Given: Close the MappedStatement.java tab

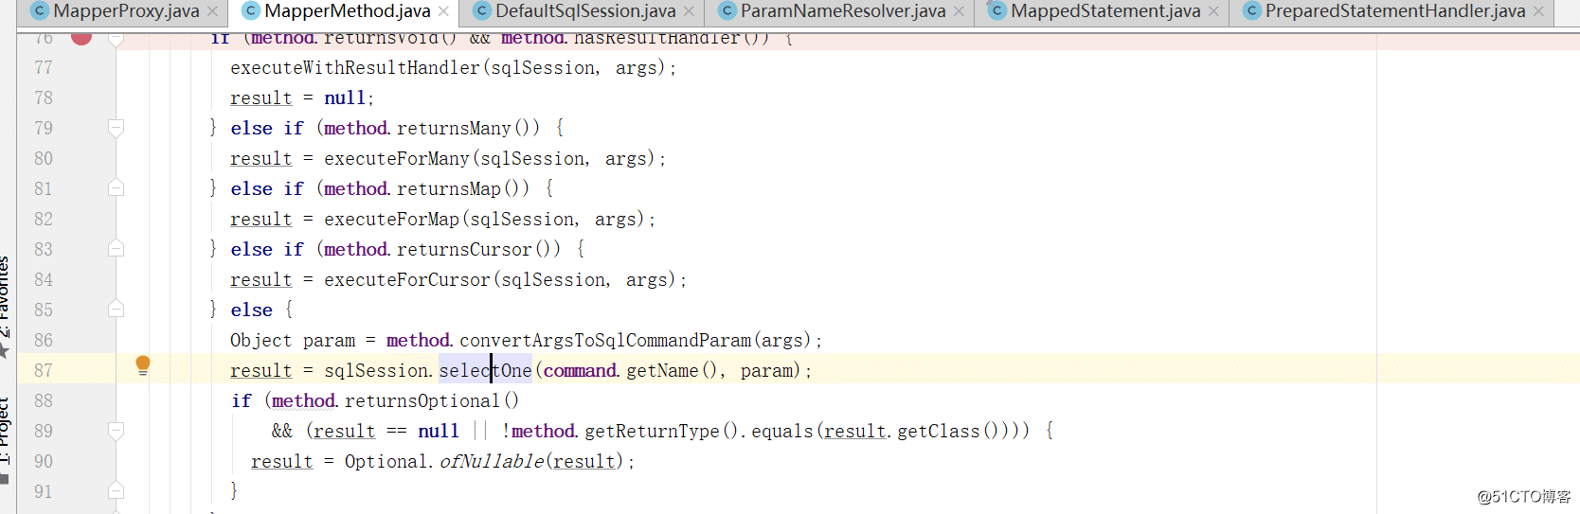Looking at the screenshot, I should click(1214, 11).
